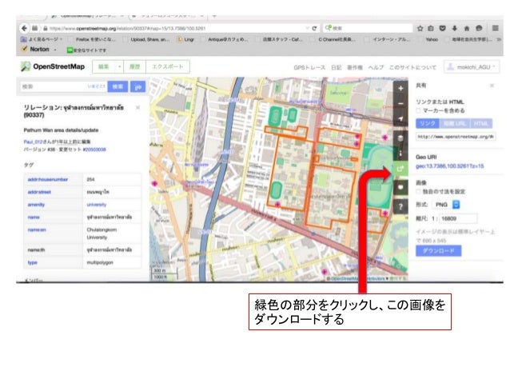The image size is (510, 383).
Task: Open GPSトレース in the top navigation
Action: point(309,67)
